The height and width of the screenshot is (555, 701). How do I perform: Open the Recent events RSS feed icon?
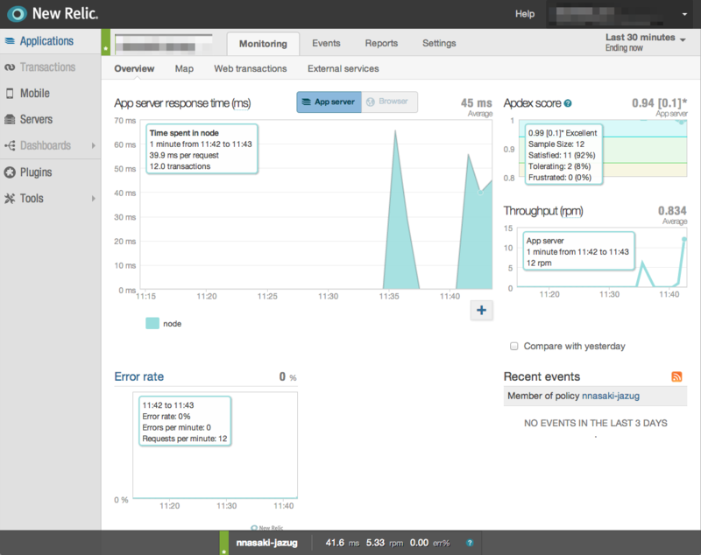676,376
